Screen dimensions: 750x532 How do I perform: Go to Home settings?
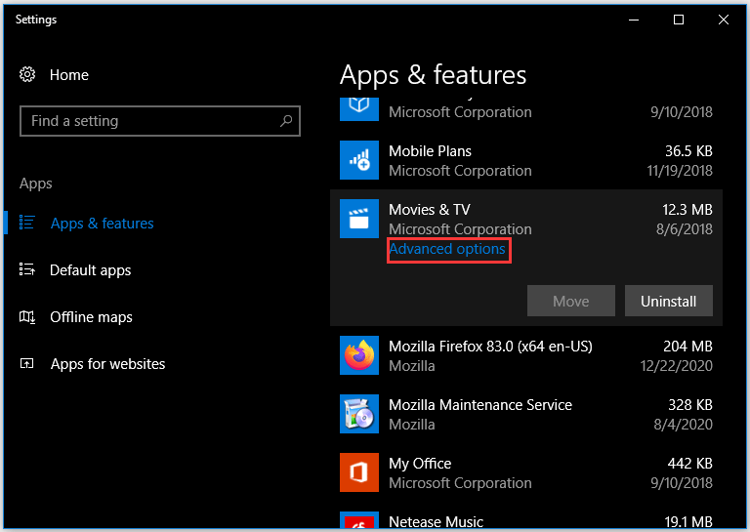pos(69,75)
